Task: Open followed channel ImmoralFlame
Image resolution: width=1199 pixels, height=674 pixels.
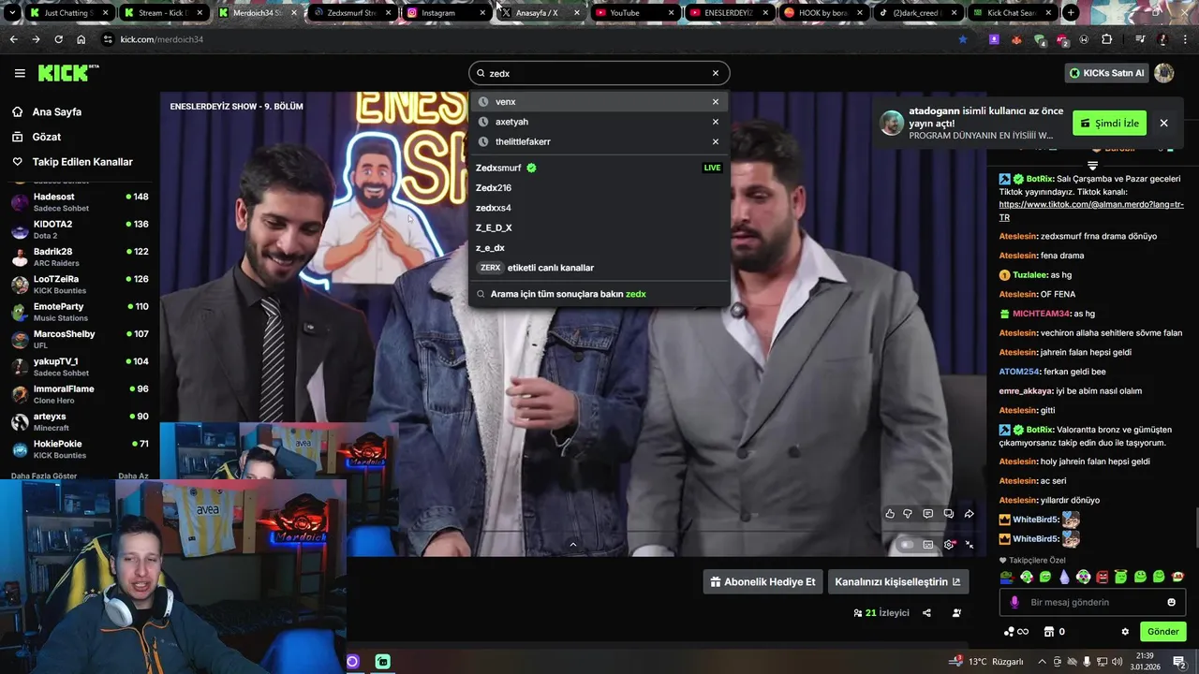Action: 79,394
